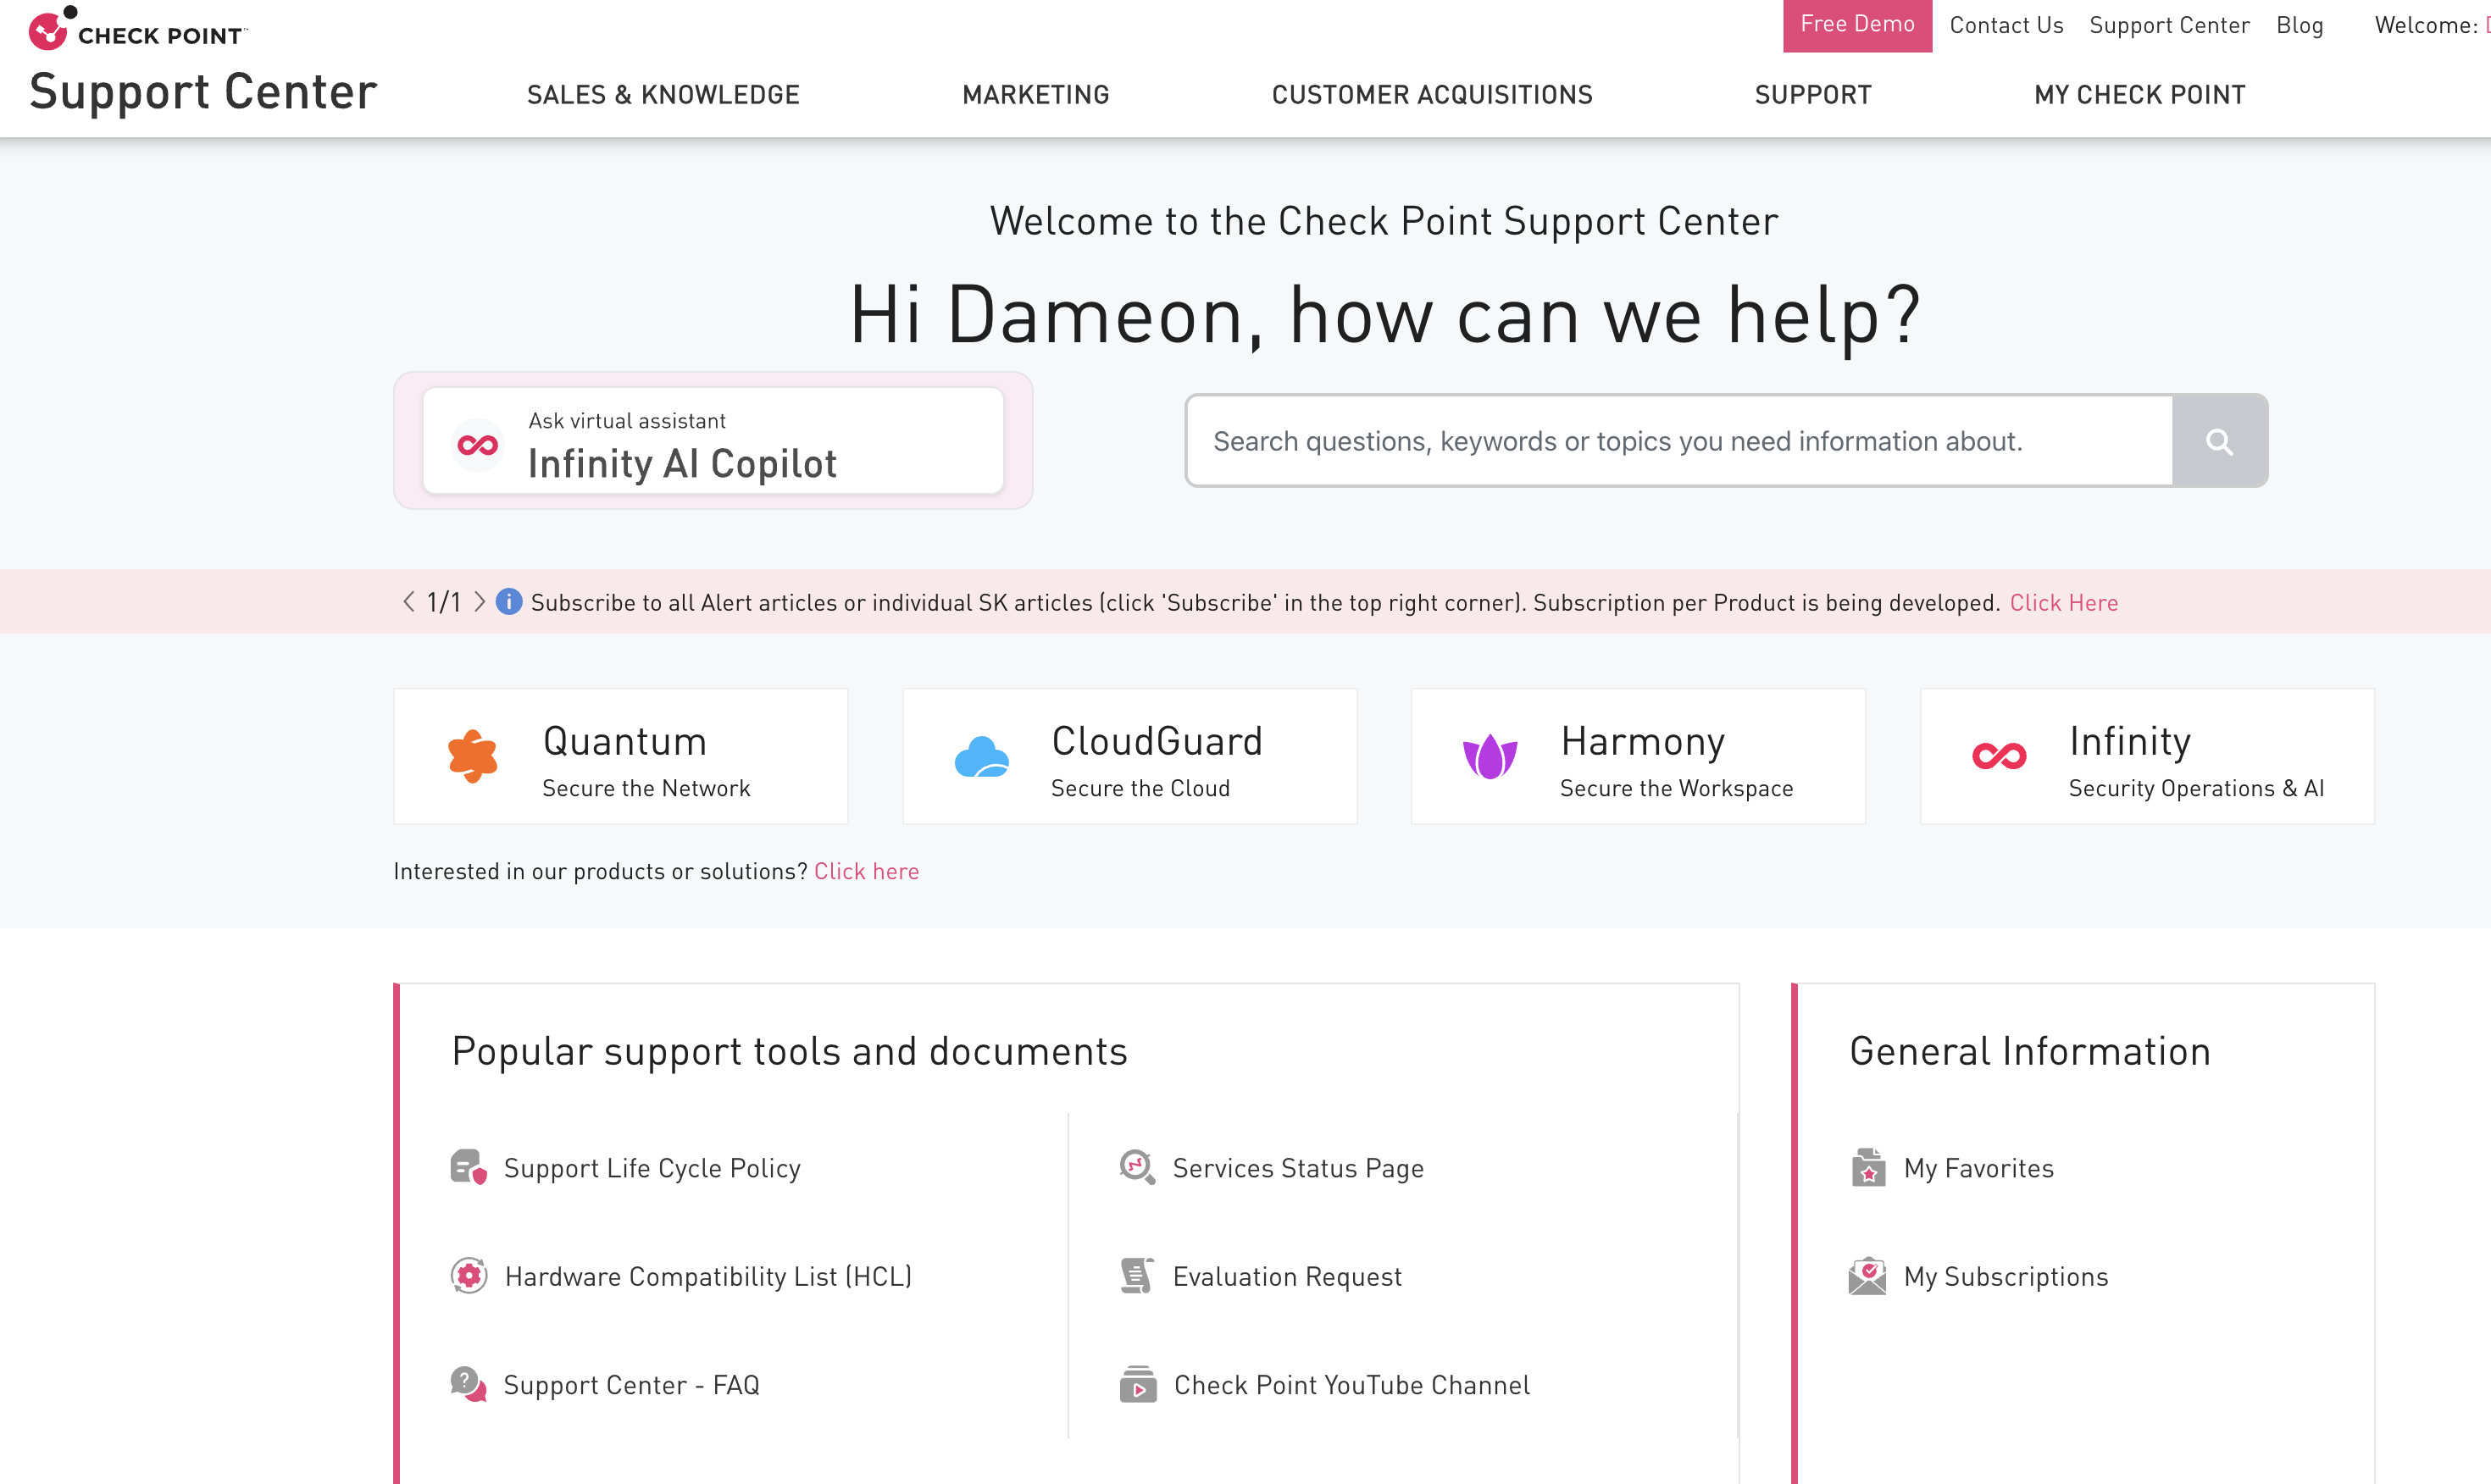Follow the Click Here subscription link
The width and height of the screenshot is (2491, 1484).
(2063, 602)
